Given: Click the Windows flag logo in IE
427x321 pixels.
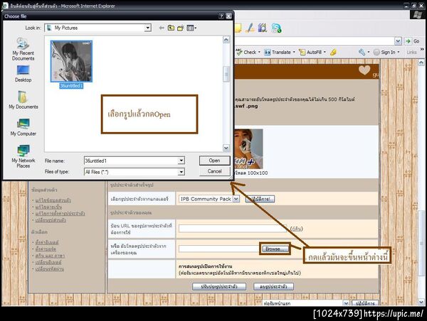Looking at the screenshot, I should [417, 14].
